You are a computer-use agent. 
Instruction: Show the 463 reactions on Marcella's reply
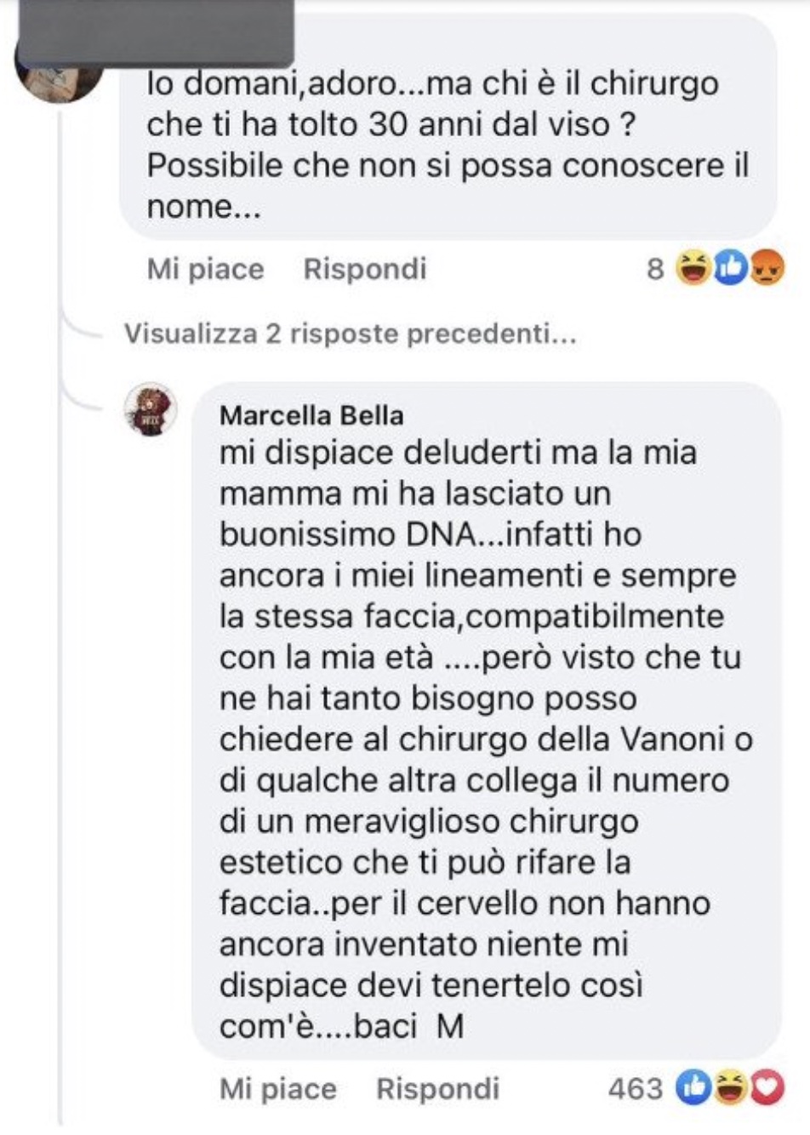[635, 1088]
